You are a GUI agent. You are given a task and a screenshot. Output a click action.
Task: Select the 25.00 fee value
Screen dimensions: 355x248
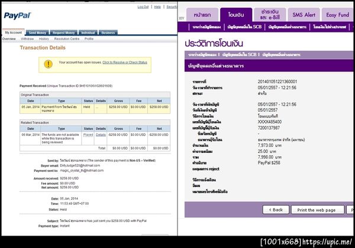click(x=263, y=151)
